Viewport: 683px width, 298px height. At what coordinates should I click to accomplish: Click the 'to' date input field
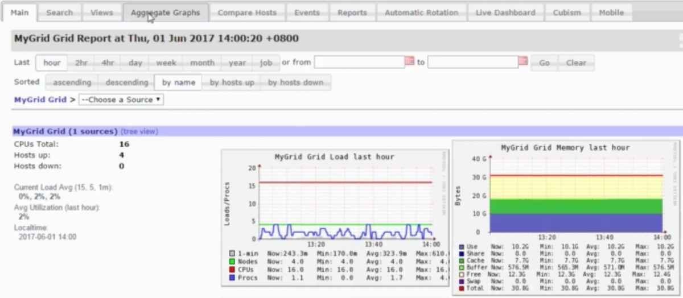pos(472,62)
